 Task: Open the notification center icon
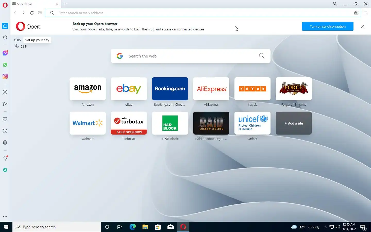click(363, 227)
